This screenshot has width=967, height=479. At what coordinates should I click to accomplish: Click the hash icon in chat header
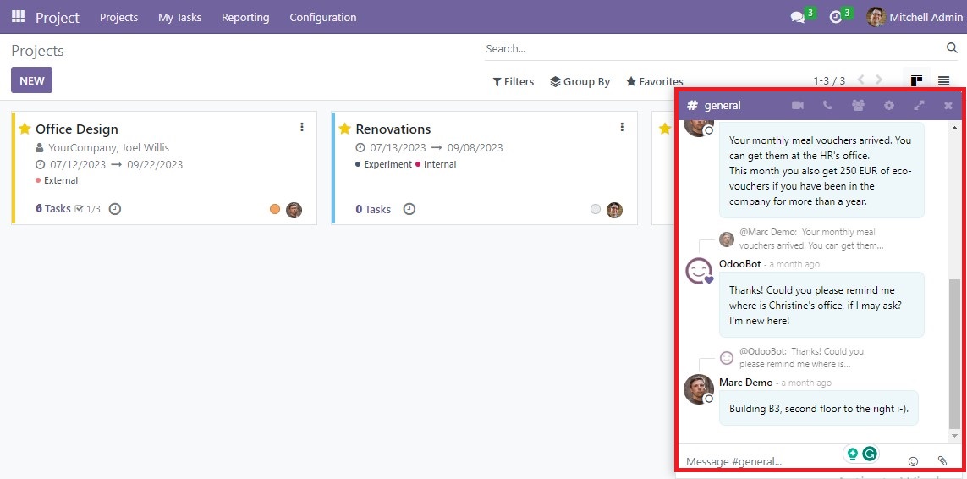pyautogui.click(x=692, y=105)
